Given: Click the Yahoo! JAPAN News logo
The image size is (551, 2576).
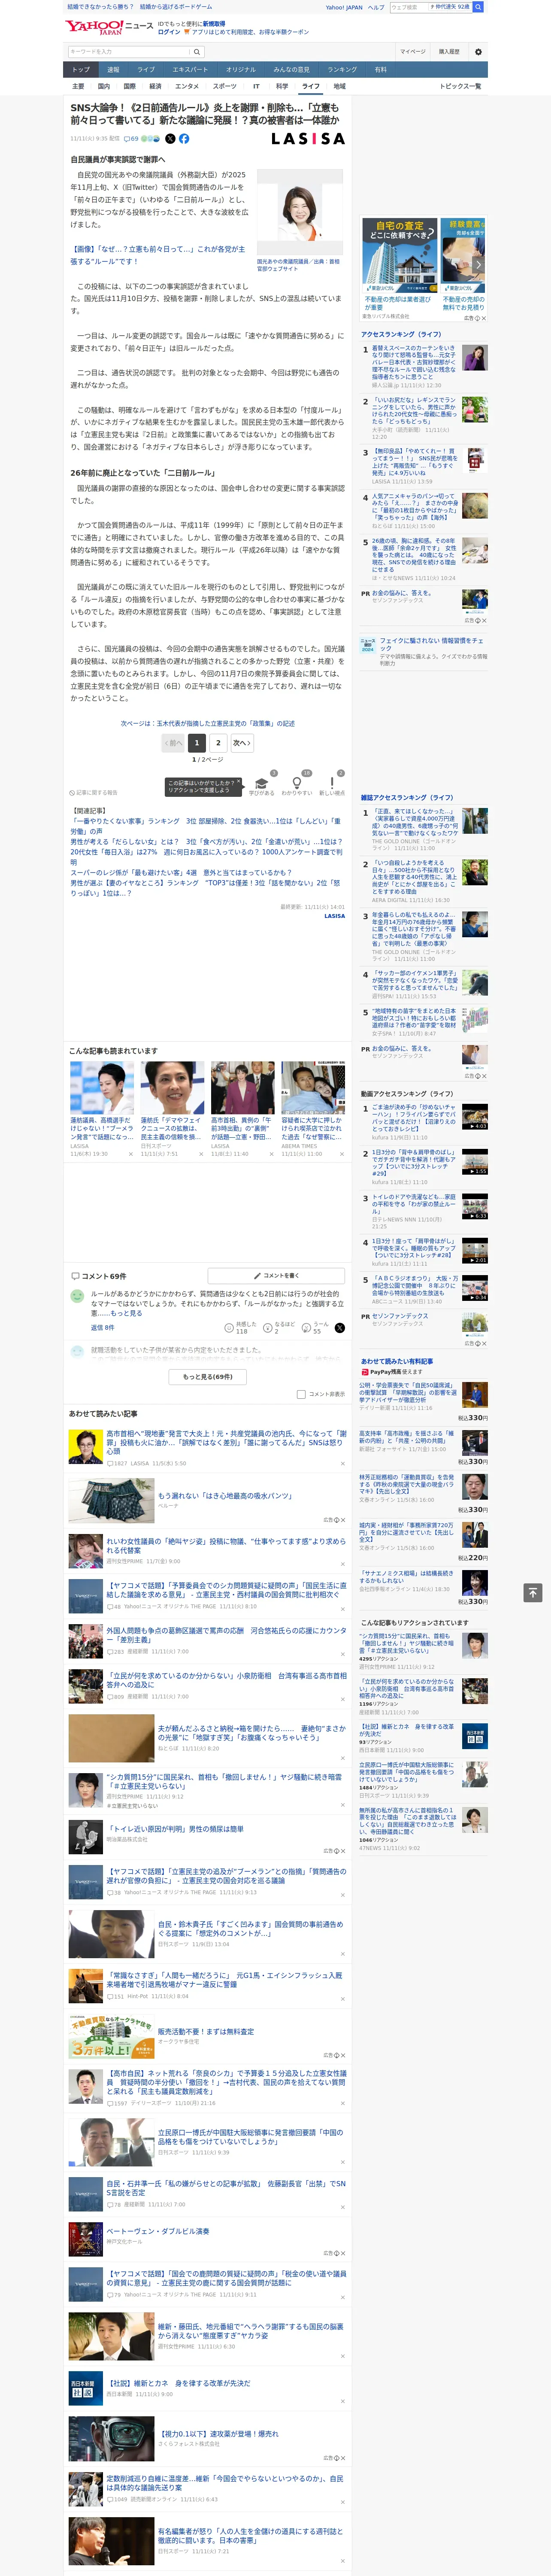Looking at the screenshot, I should coord(110,27).
